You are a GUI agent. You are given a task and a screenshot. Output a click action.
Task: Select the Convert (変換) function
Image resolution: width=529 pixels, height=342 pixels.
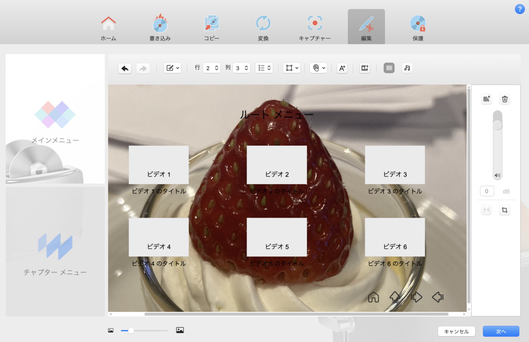point(263,27)
